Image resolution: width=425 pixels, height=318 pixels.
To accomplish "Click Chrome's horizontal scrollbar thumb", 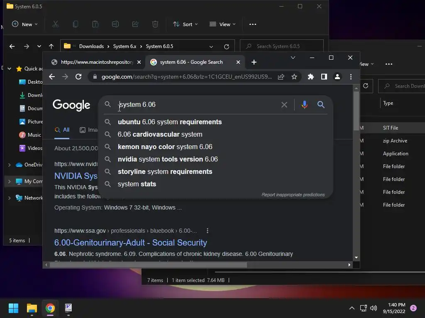I will (x=148, y=265).
